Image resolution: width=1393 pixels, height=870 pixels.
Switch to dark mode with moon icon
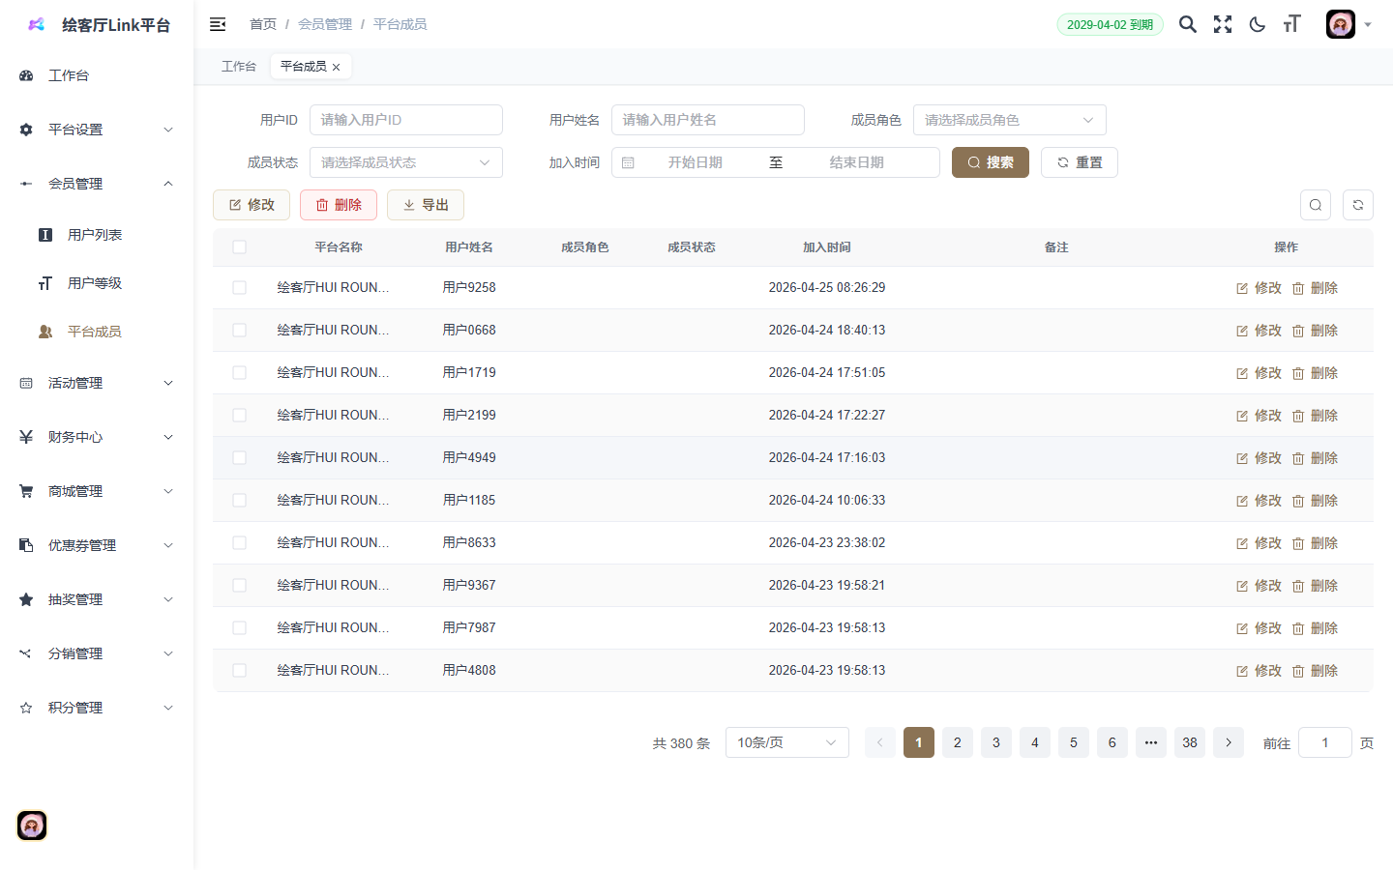[1258, 24]
